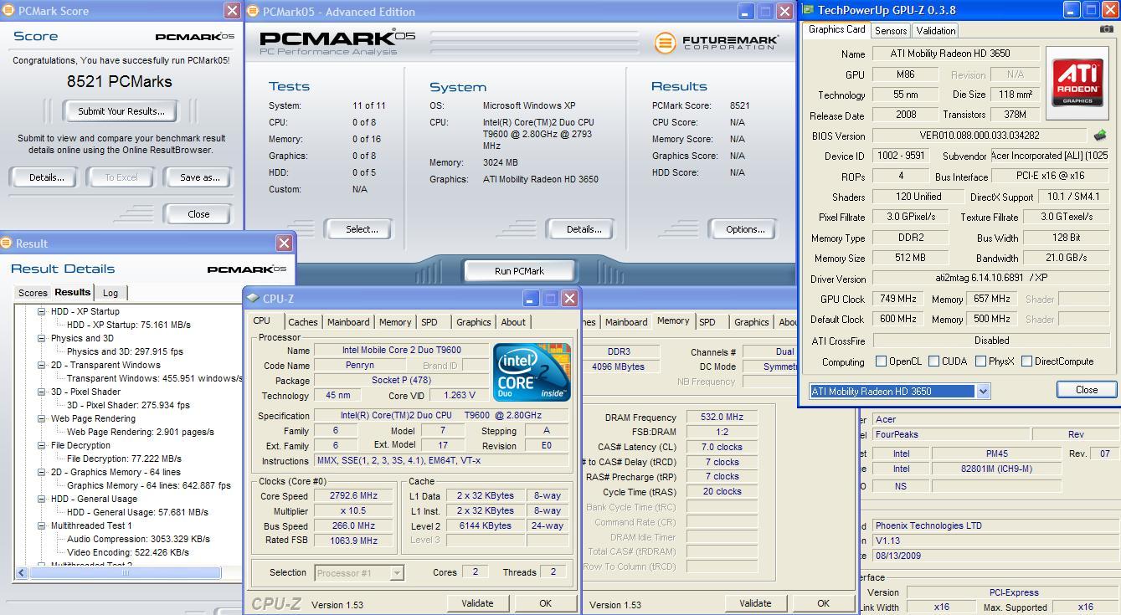Click the ATI Radeon Graphics logo
Viewport: 1121px width, 615px height.
(x=1077, y=81)
